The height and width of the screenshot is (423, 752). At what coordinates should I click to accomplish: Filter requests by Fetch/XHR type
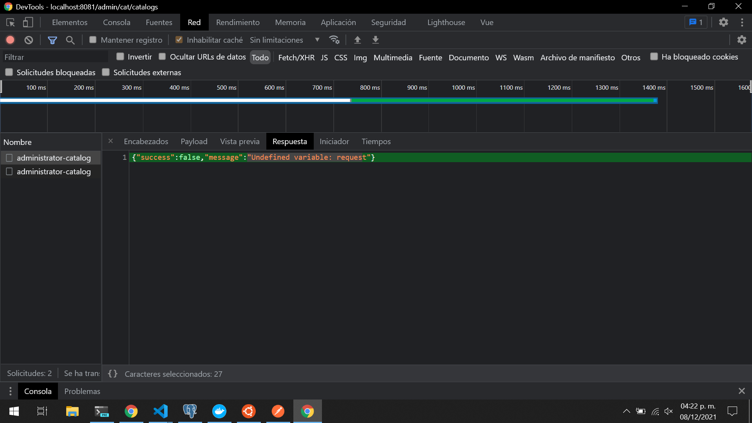coord(296,58)
